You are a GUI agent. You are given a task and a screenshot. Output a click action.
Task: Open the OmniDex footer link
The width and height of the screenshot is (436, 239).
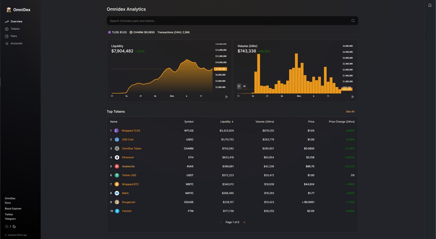10,198
